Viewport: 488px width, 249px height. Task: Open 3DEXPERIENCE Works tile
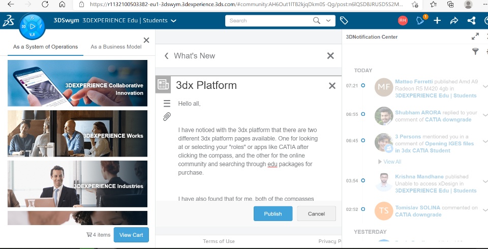77,134
